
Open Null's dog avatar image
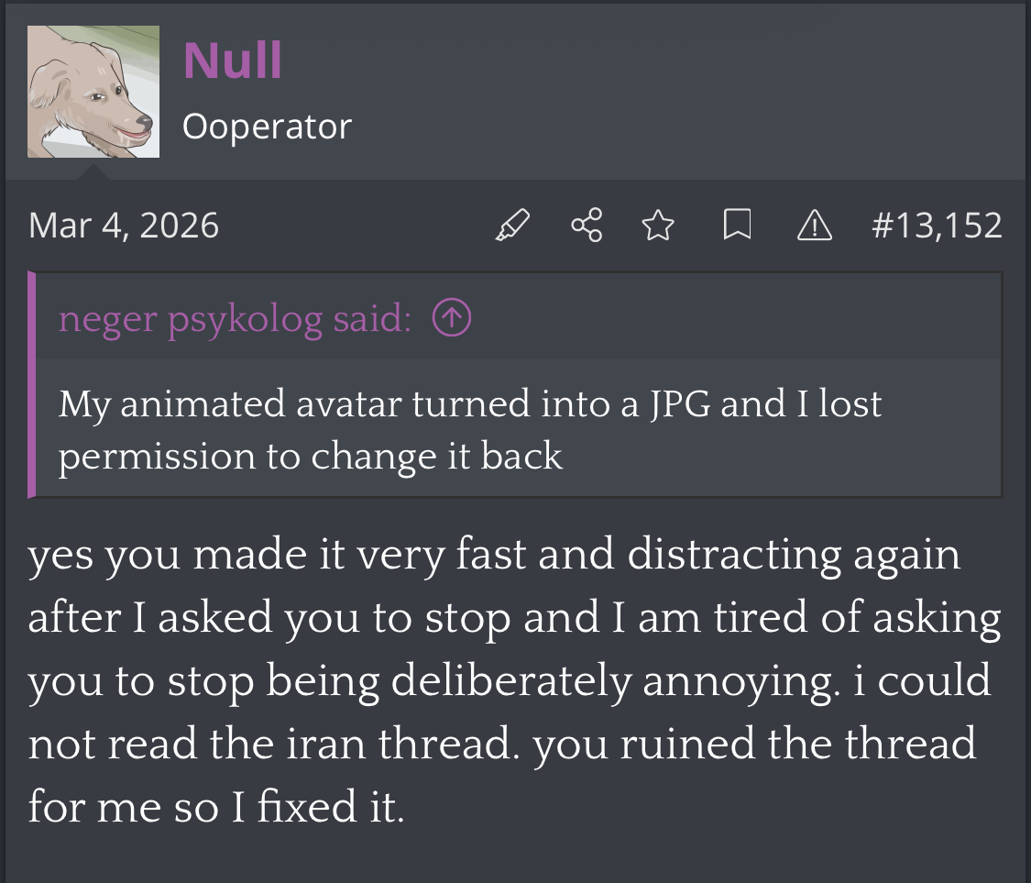click(x=93, y=92)
